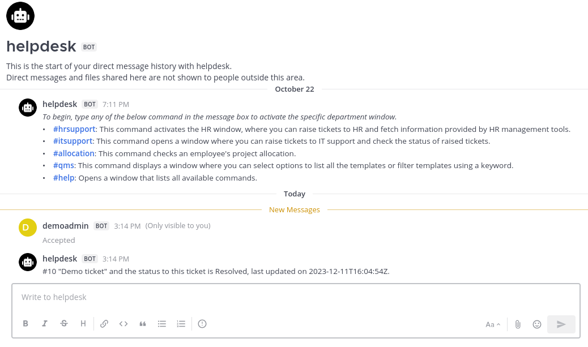Add a block quote
The width and height of the screenshot is (588, 347).
click(x=143, y=324)
